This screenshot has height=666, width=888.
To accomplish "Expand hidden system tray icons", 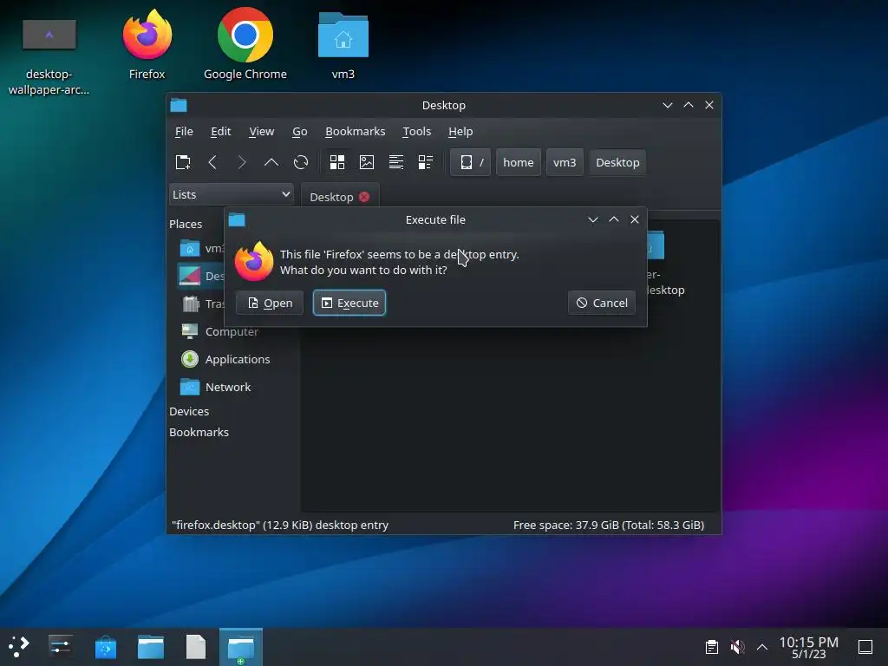I will (762, 647).
